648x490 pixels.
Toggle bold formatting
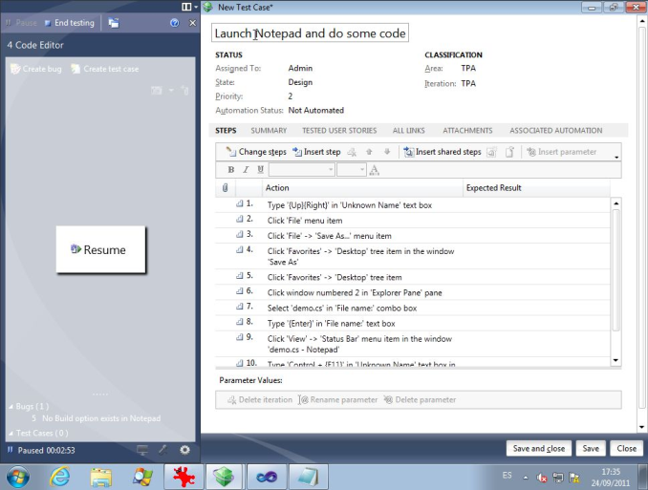point(231,170)
